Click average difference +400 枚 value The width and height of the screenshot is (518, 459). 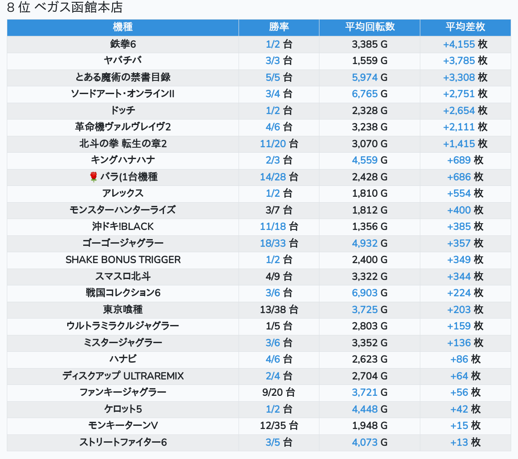coord(465,210)
